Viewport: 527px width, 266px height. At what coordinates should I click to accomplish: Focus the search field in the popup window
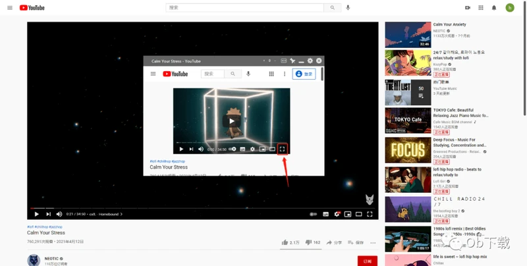click(x=212, y=74)
